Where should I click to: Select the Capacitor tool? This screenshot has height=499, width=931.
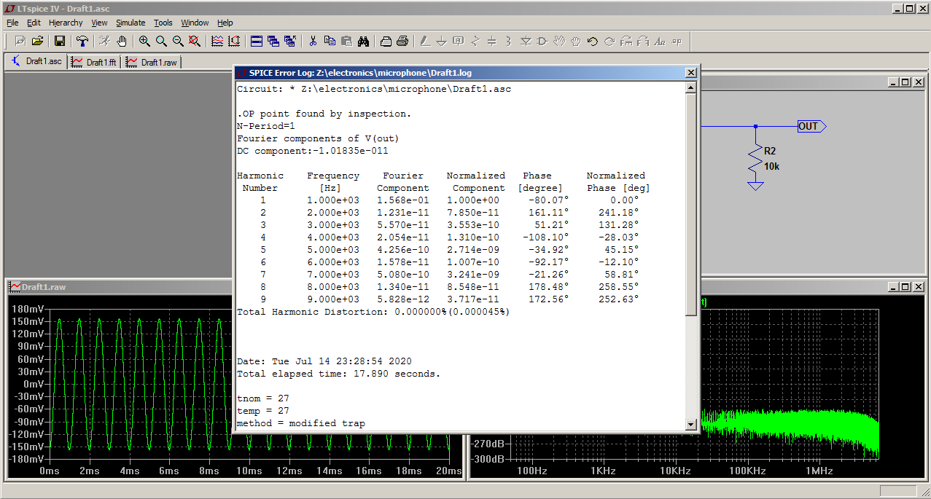pos(492,41)
